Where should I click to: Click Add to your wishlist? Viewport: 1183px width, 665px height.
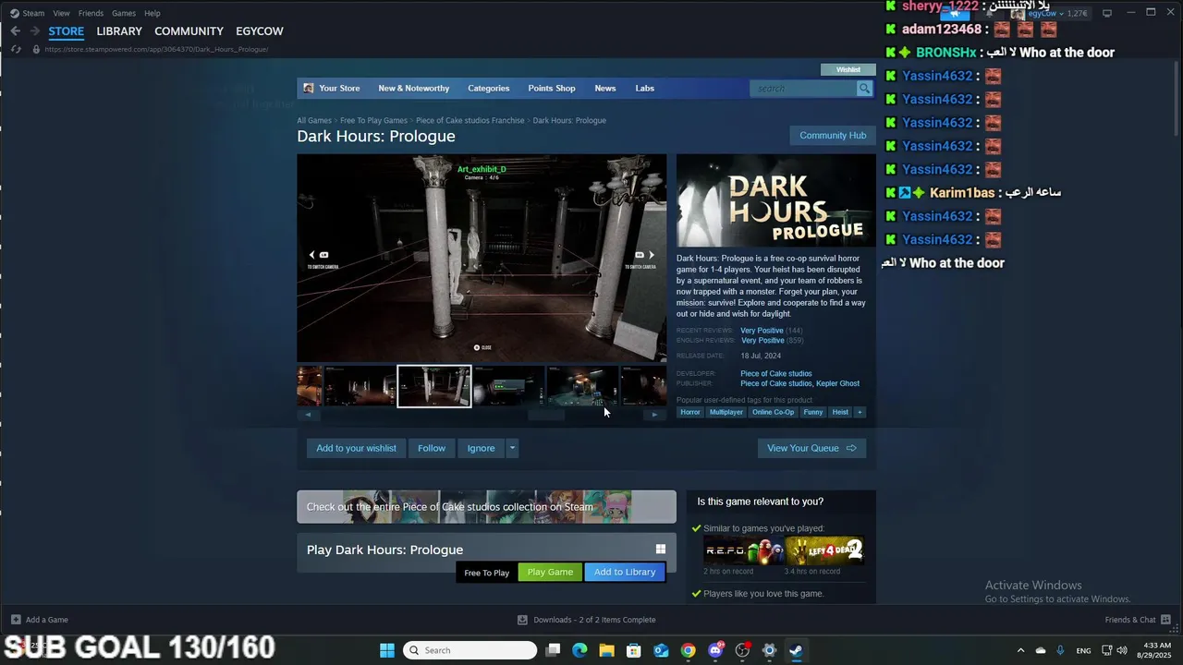tap(356, 448)
